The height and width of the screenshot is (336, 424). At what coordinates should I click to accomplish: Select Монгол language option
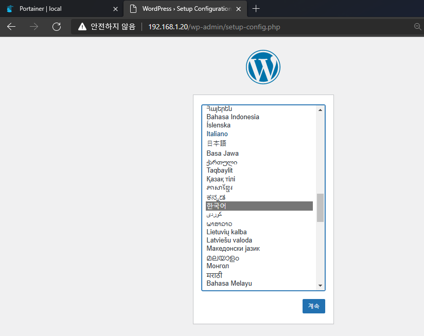click(259, 266)
